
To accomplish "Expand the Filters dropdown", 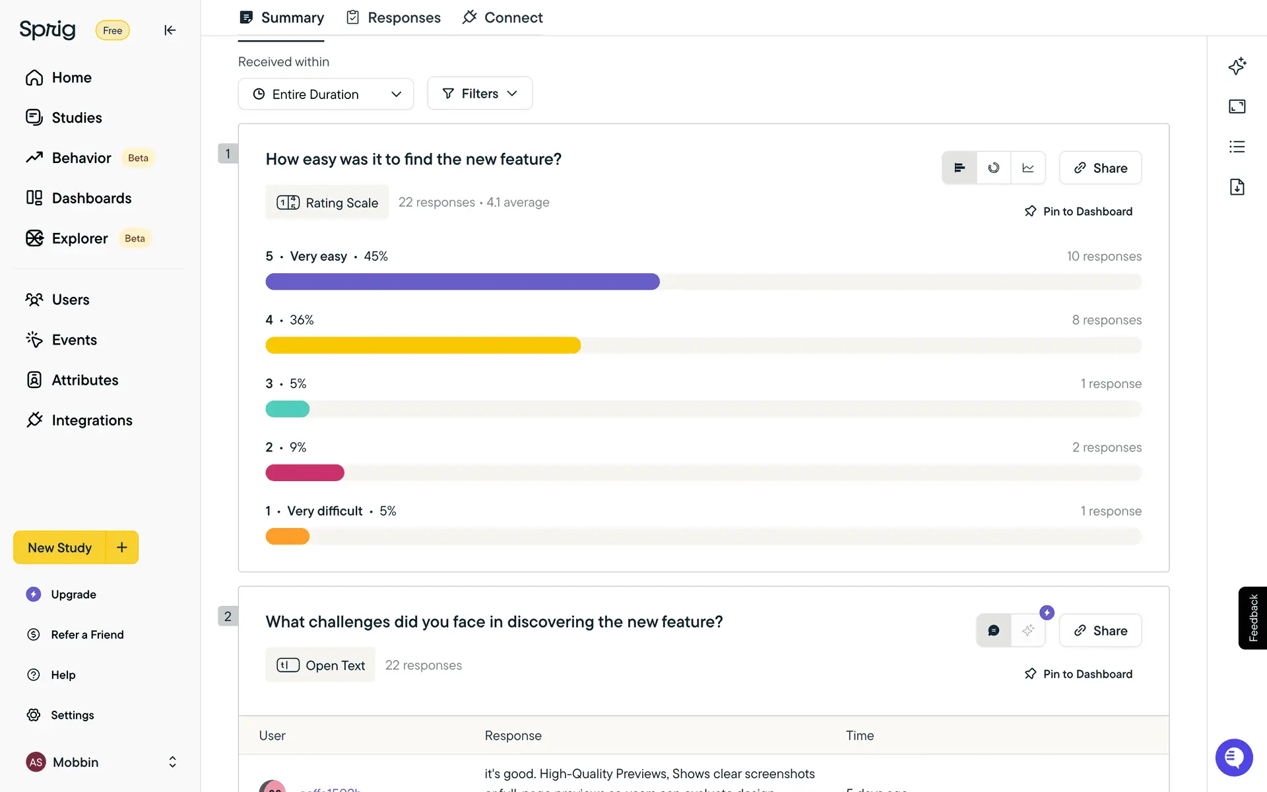I will tap(480, 93).
